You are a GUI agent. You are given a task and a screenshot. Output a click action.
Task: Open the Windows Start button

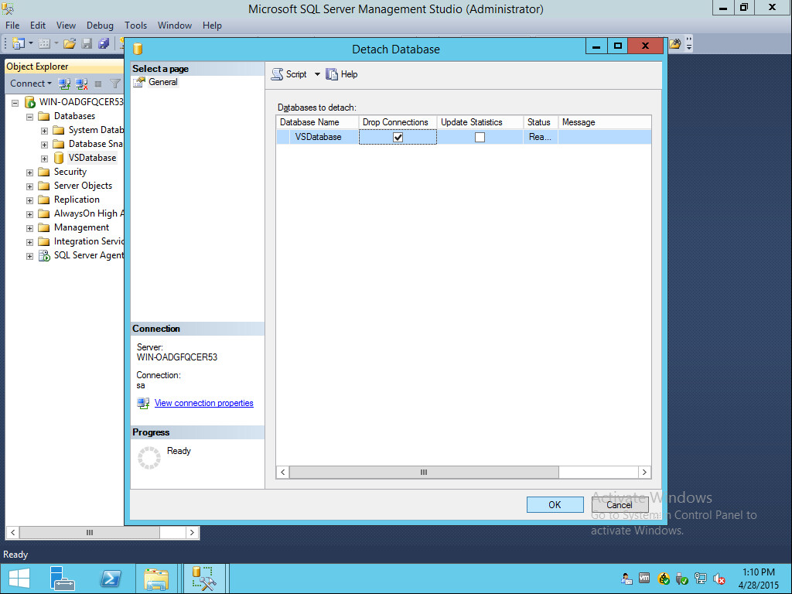pyautogui.click(x=19, y=579)
